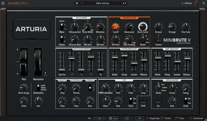Screen dimensions: 207x121
Task: Click the Sub Osc mixer fader
Action: pos(62,69)
